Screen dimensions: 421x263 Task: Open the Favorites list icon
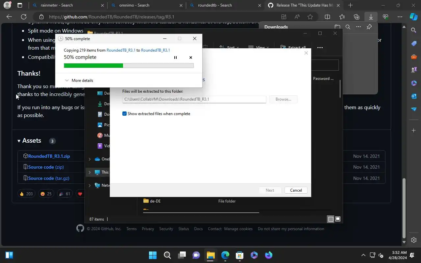pos(342,17)
